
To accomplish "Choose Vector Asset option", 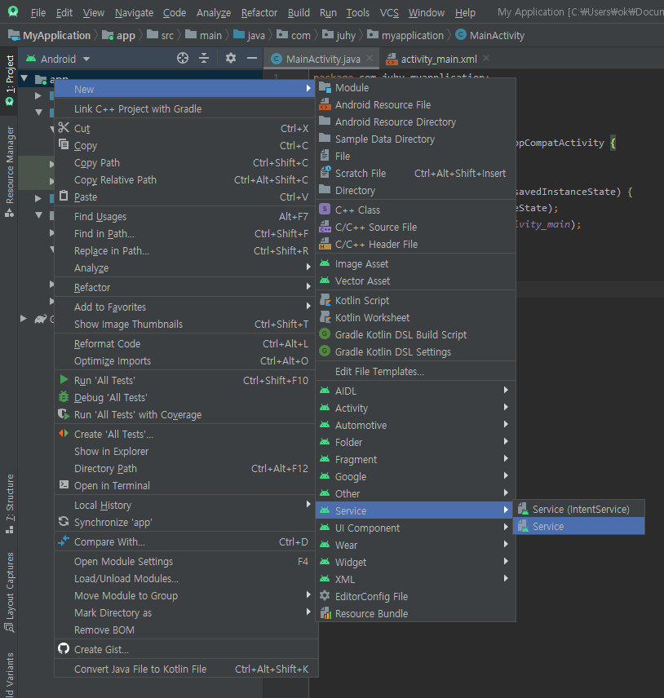I will pyautogui.click(x=415, y=281).
